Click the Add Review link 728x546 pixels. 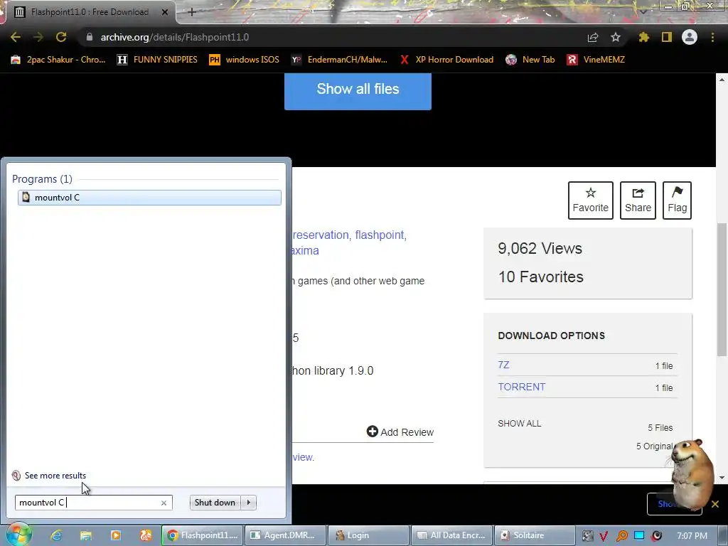coord(400,432)
